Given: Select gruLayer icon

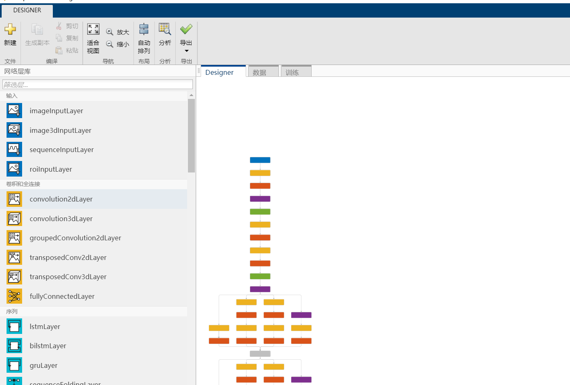Looking at the screenshot, I should (x=14, y=365).
